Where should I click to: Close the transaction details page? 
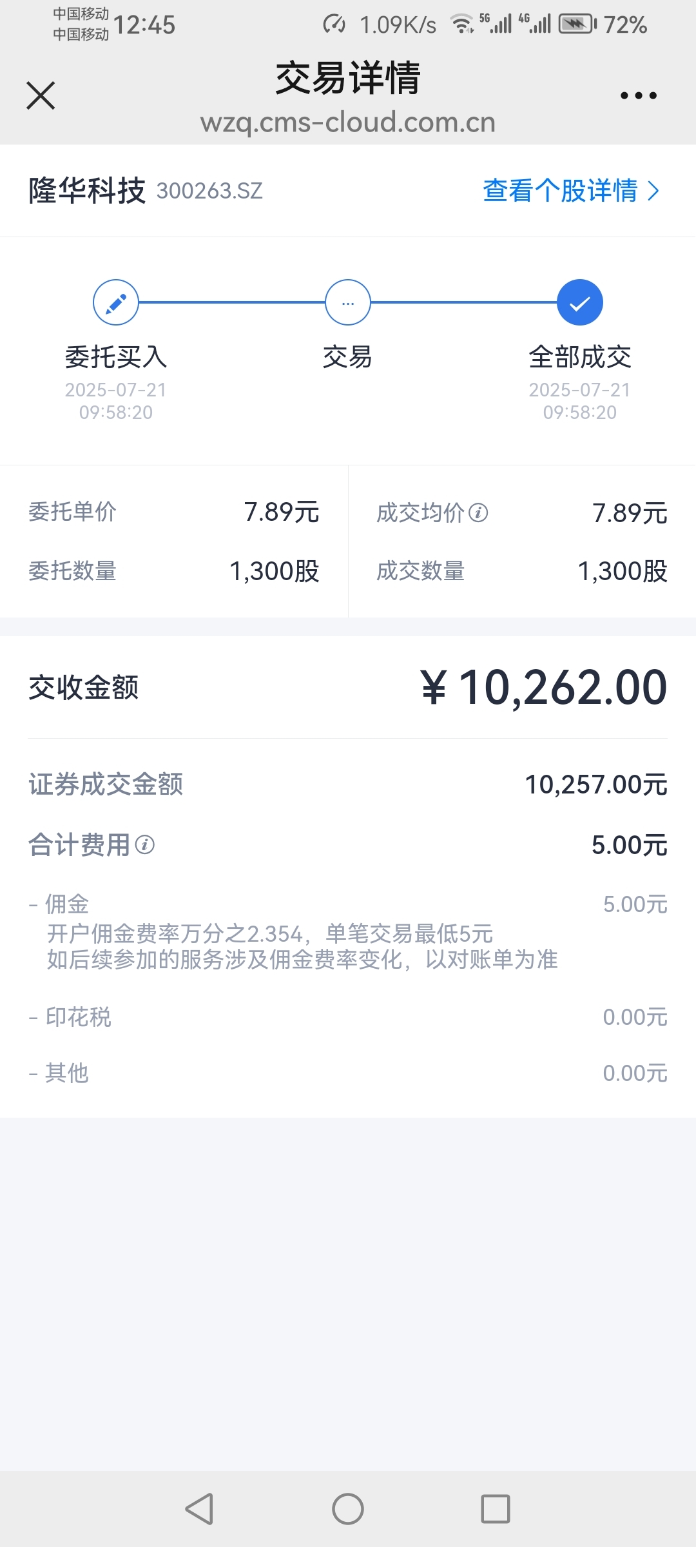[x=41, y=95]
